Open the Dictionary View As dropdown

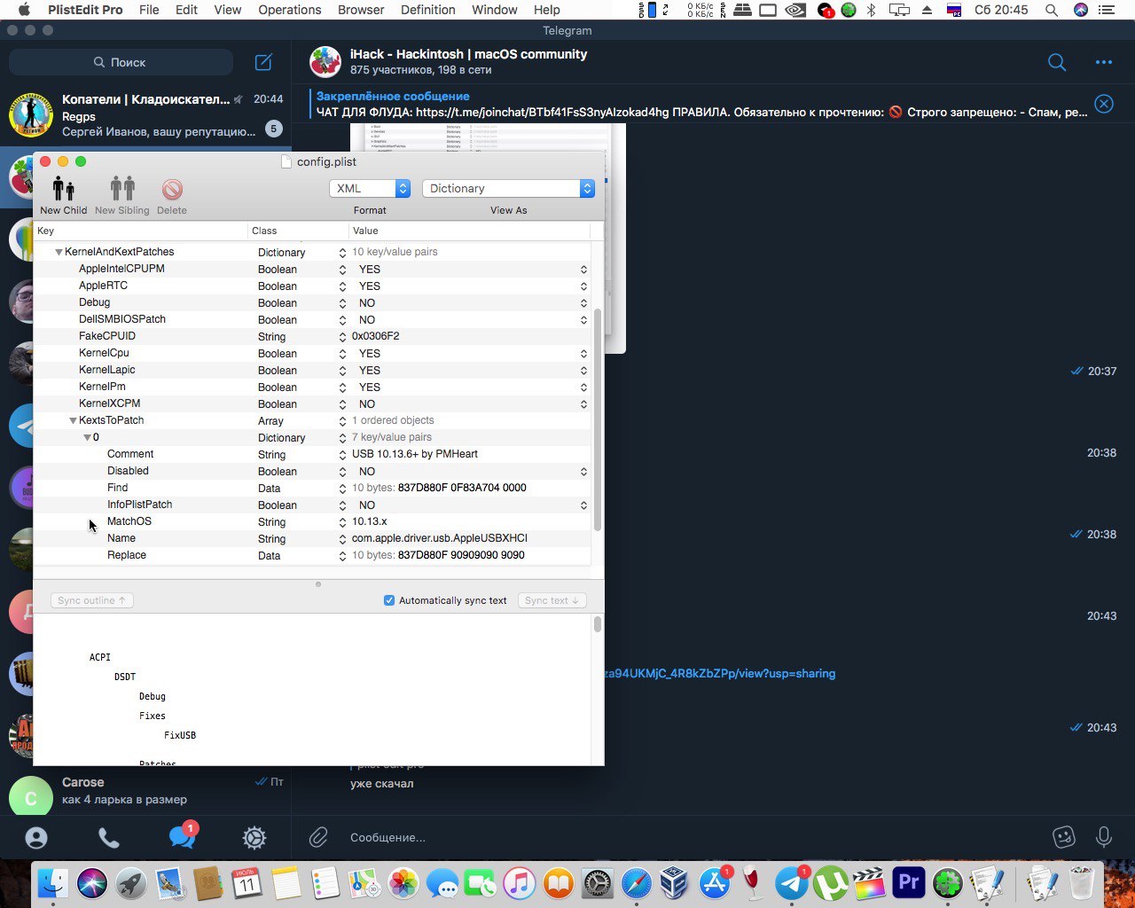click(x=508, y=188)
